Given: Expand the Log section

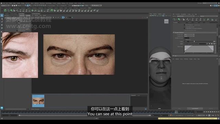Looking at the screenshot, I should click(x=174, y=56).
